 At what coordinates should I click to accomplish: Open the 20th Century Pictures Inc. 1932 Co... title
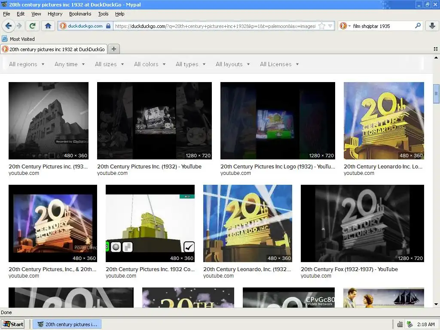150,269
